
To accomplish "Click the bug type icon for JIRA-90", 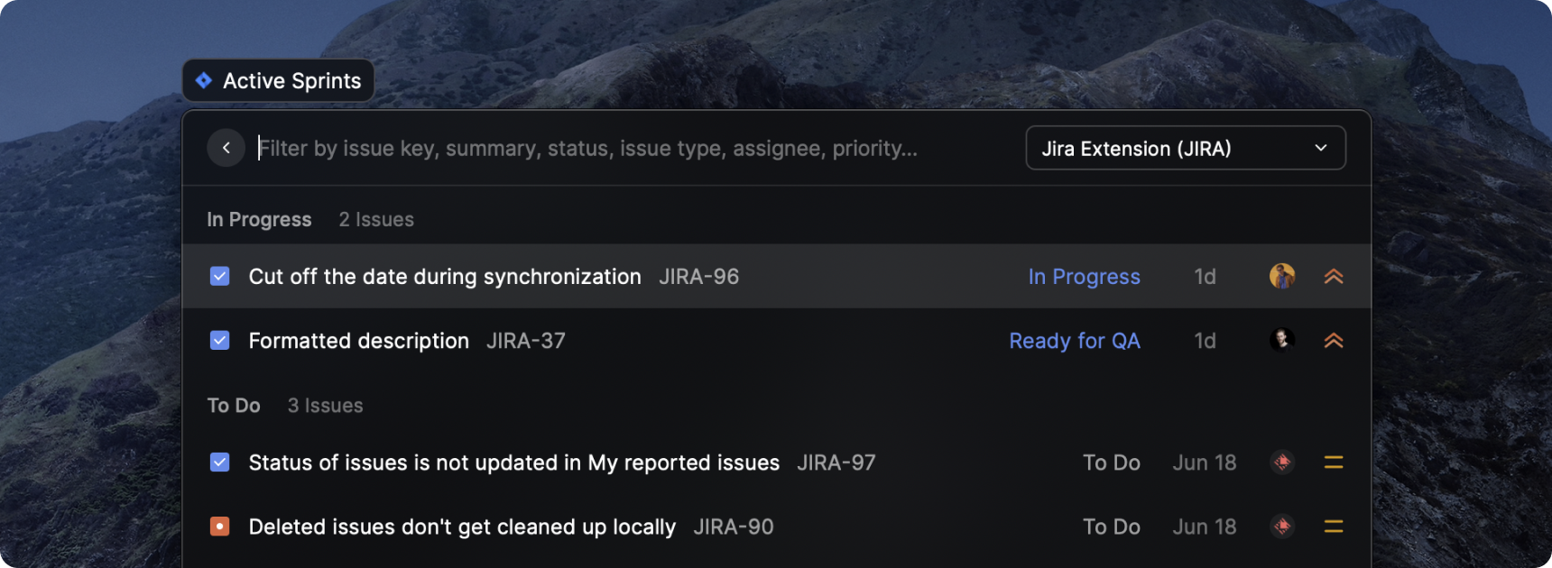I will click(x=219, y=526).
